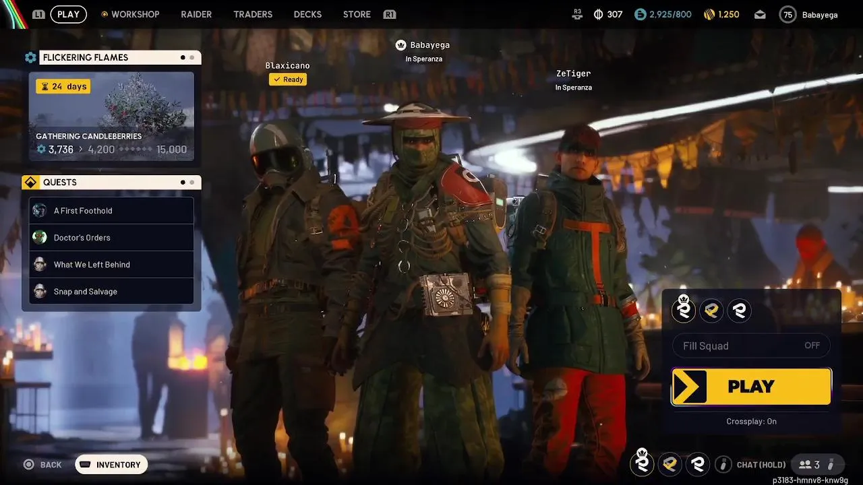Screen dimensions: 863x485
Task: Click the blue stash icon beside 2,925/800
Action: (x=641, y=14)
